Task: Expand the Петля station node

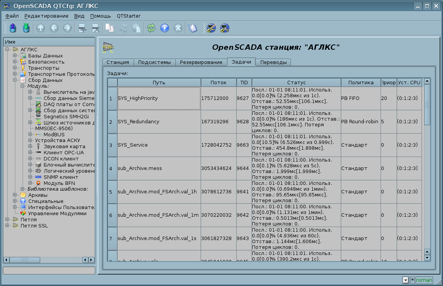Action: point(7,219)
